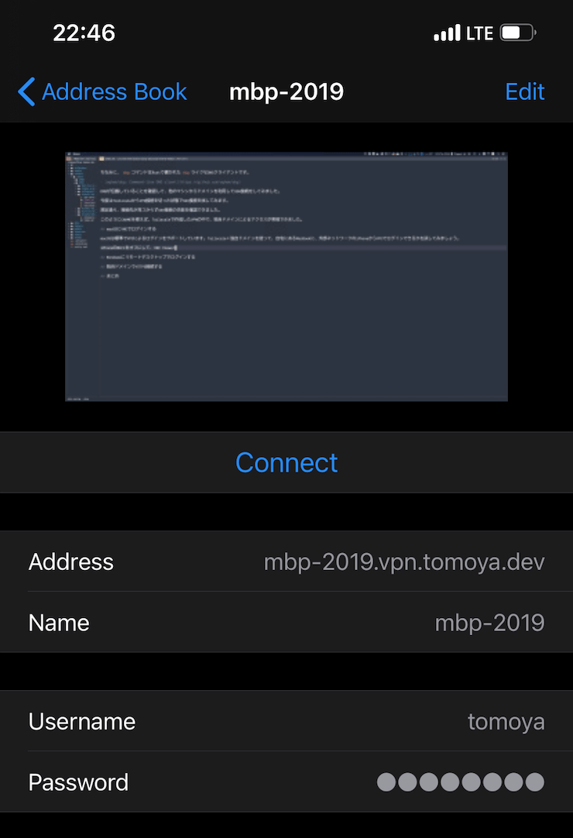Tap the Edit button

pyautogui.click(x=524, y=91)
